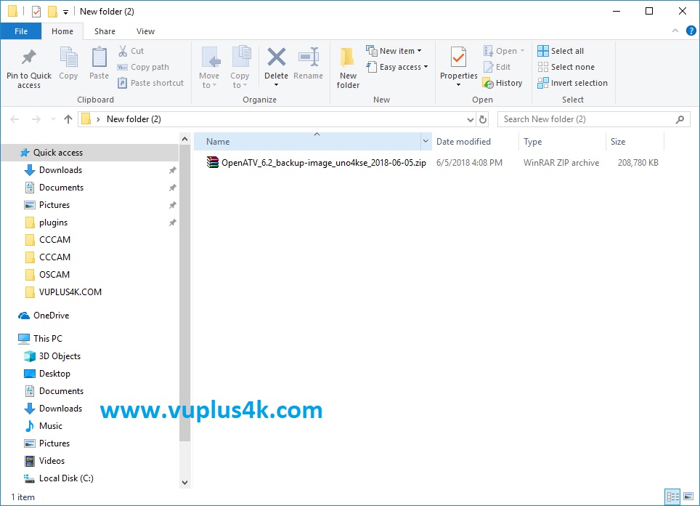Open Help question mark icon
Image resolution: width=700 pixels, height=506 pixels.
(691, 31)
